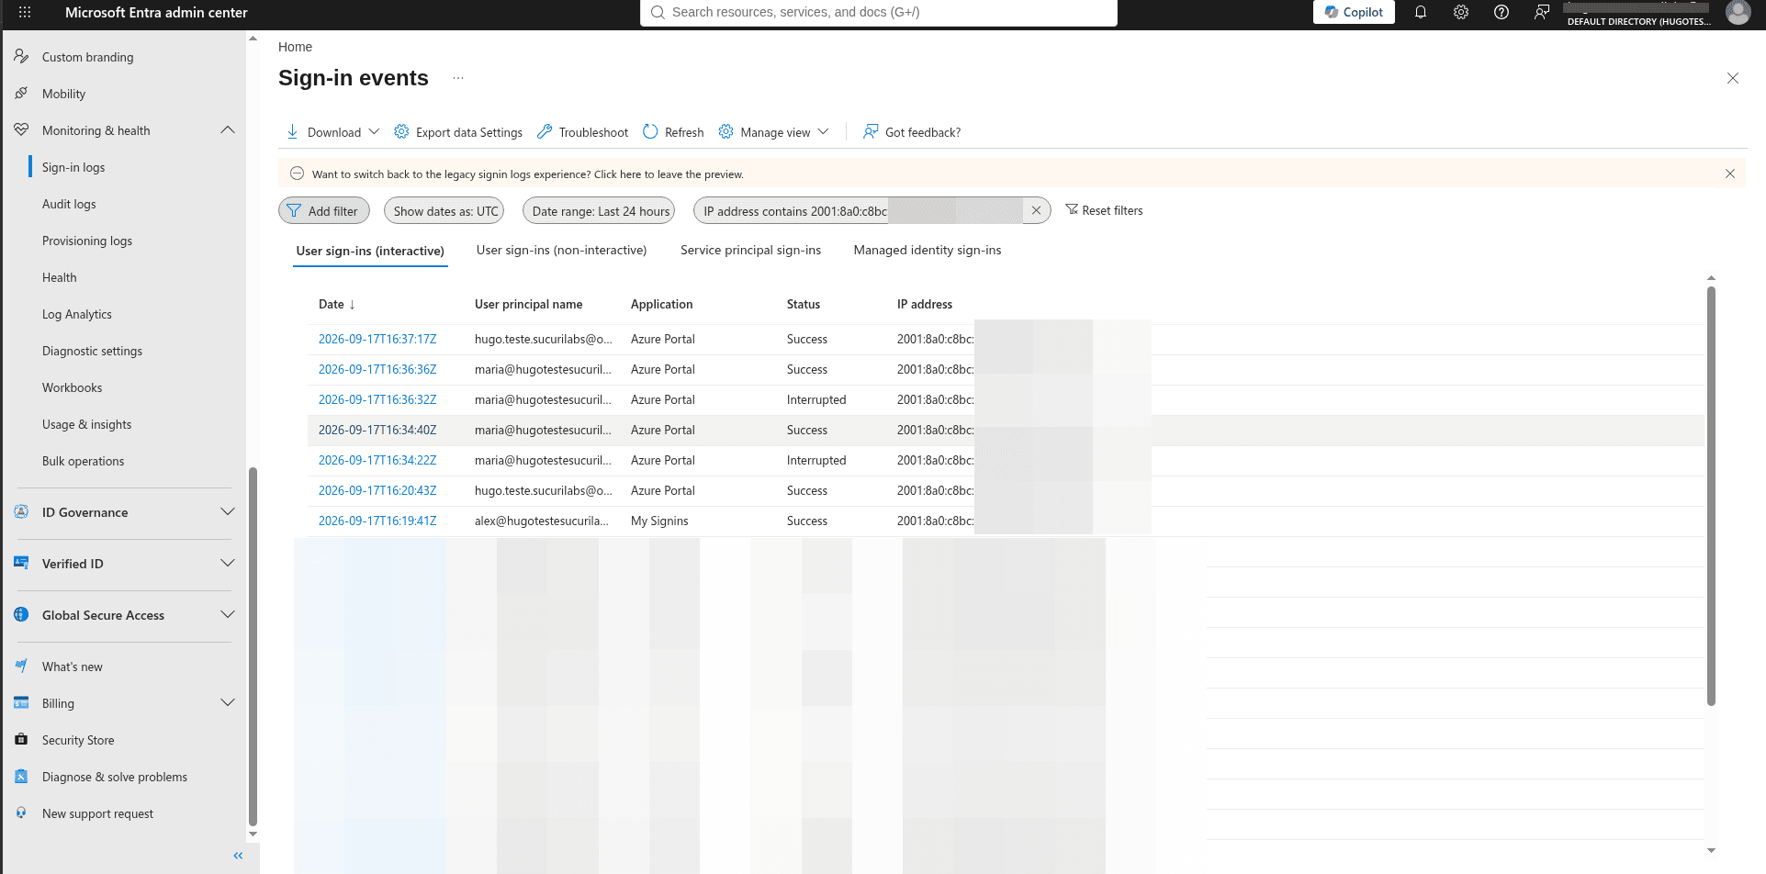1766x874 pixels.
Task: Select User sign-ins (interactive) tab
Action: click(370, 251)
